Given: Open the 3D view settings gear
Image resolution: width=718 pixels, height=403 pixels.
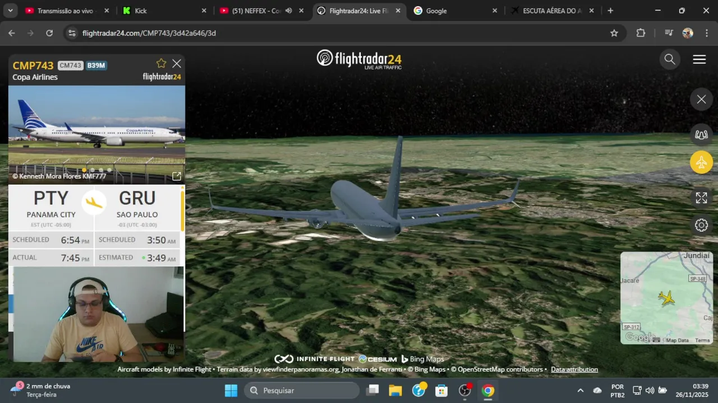Looking at the screenshot, I should tap(701, 225).
